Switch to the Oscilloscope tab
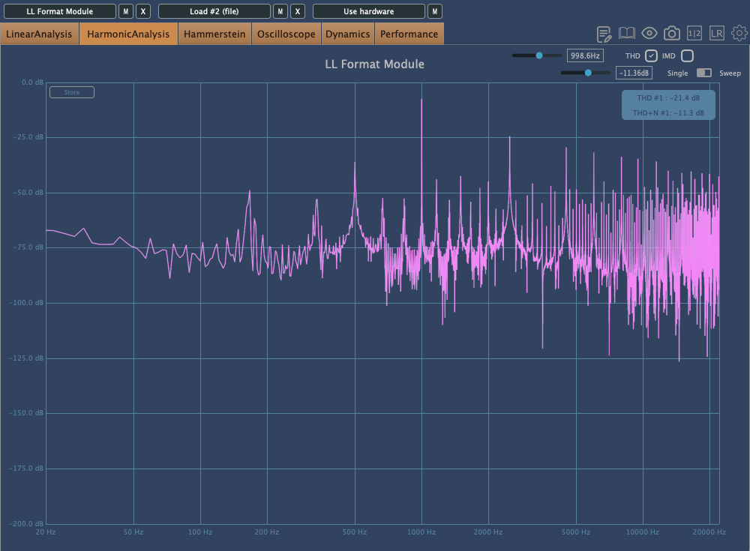The height and width of the screenshot is (551, 750). (x=286, y=34)
